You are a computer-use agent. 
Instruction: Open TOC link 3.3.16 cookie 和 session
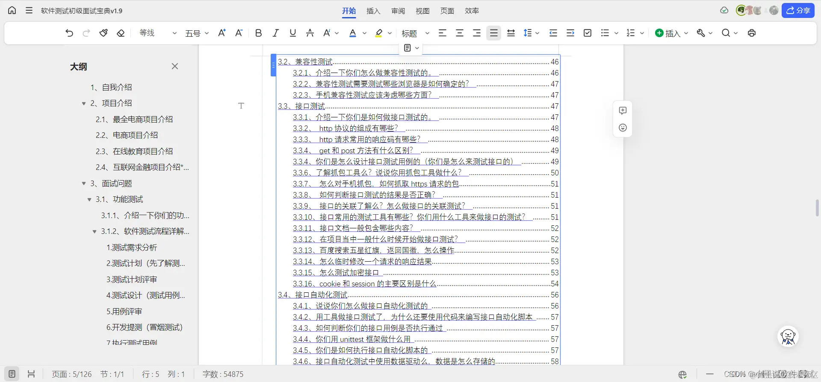pos(364,284)
